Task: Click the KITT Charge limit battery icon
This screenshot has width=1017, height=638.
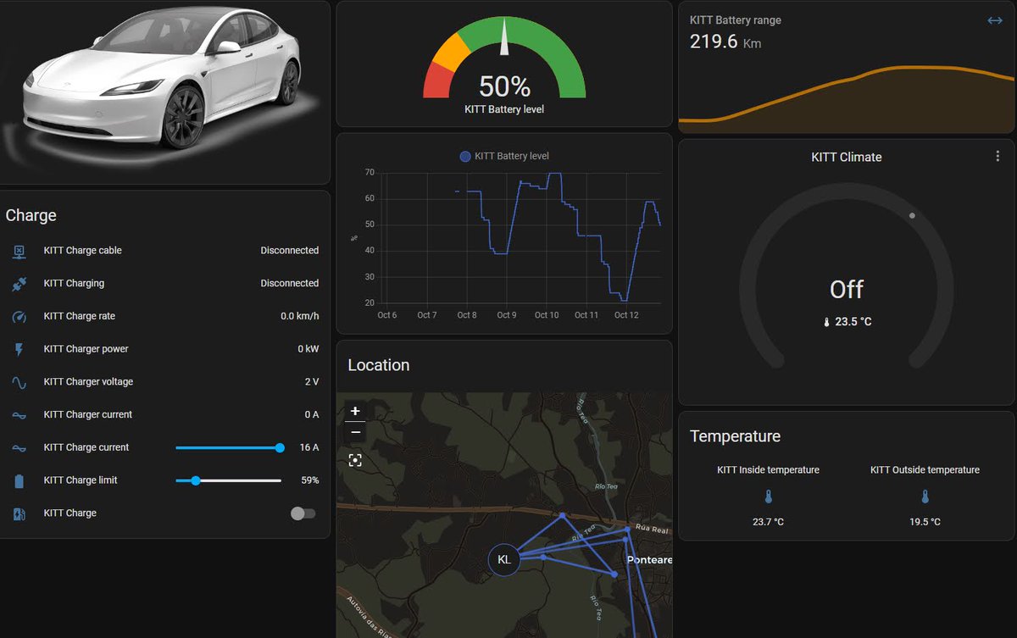Action: pyautogui.click(x=19, y=480)
